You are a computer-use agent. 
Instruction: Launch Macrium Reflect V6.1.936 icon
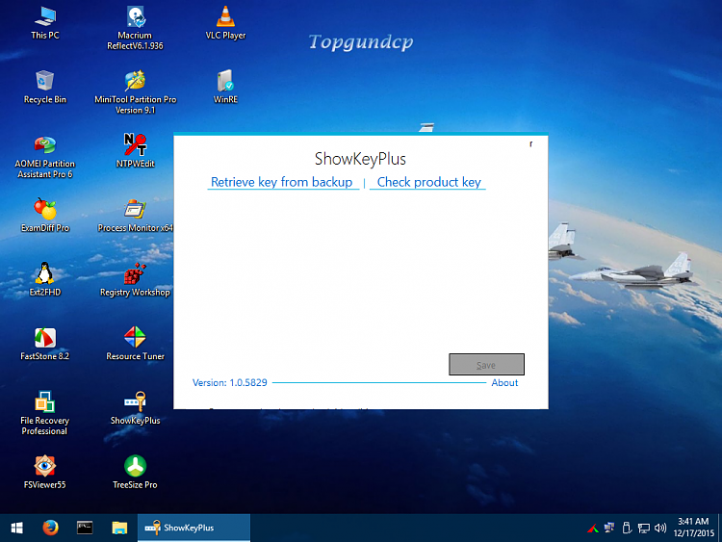pos(135,28)
